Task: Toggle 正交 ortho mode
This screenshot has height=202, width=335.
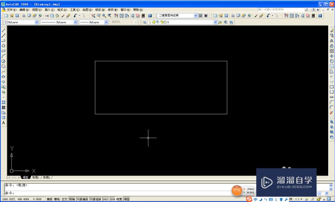Action: [64, 199]
